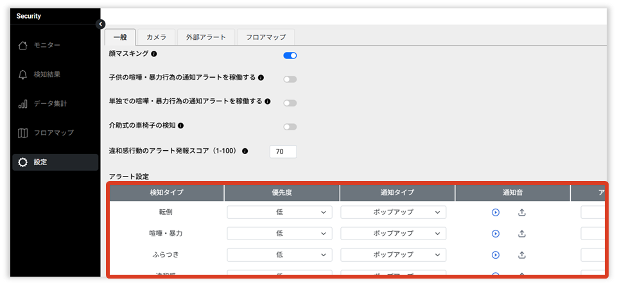Viewport: 617px width, 285px height.
Task: Open 優先度 dropdown for 転倒
Action: coord(279,212)
